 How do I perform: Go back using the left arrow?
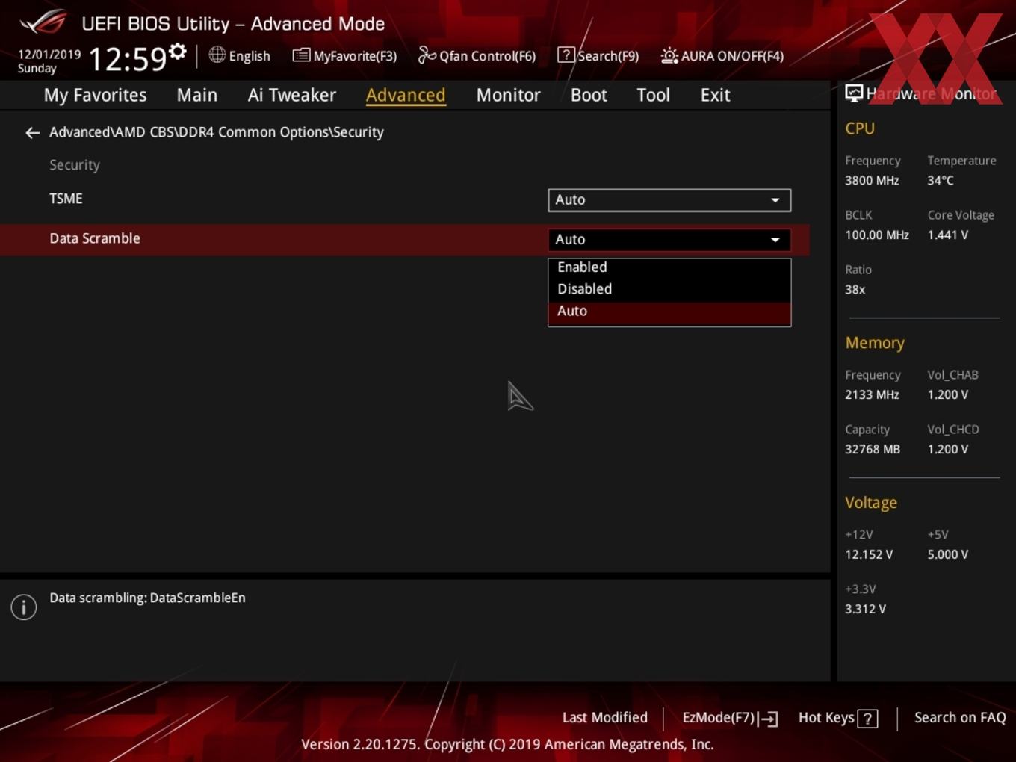point(32,133)
